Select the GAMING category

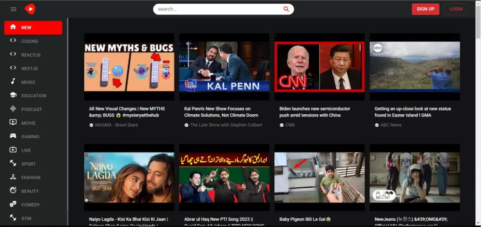click(x=33, y=136)
